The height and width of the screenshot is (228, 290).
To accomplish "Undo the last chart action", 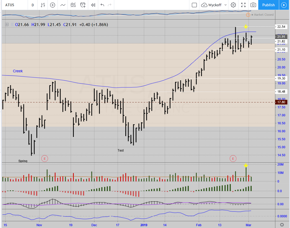I will 102,5.
